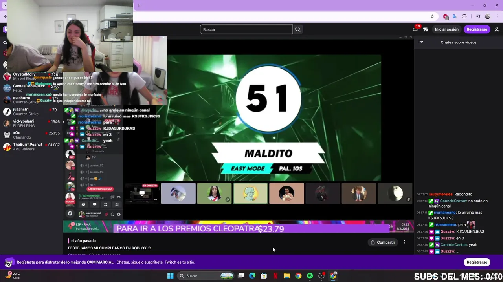Click Guzztw's message 'KJDASJKDJKAS' in chat
The height and width of the screenshot is (282, 503).
(x=470, y=231)
